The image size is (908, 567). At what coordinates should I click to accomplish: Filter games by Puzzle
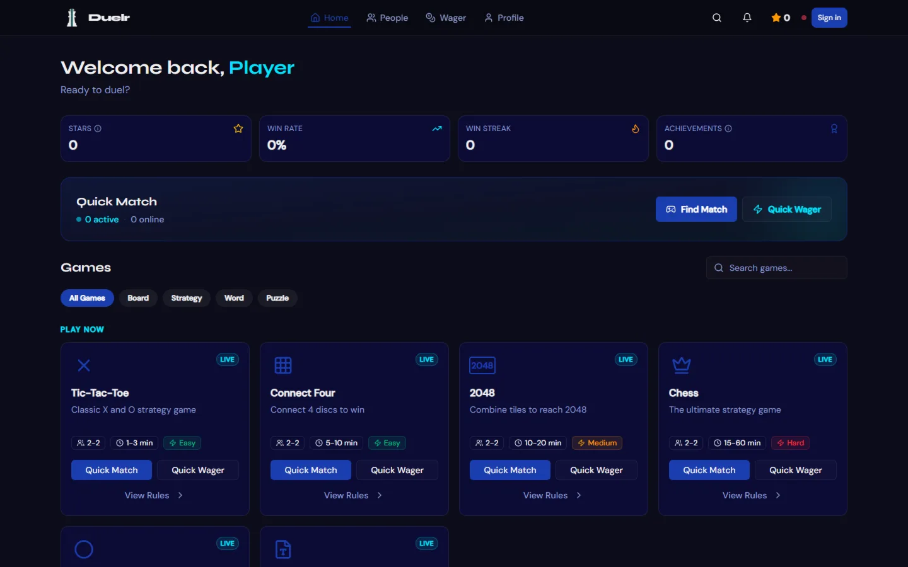pos(277,298)
